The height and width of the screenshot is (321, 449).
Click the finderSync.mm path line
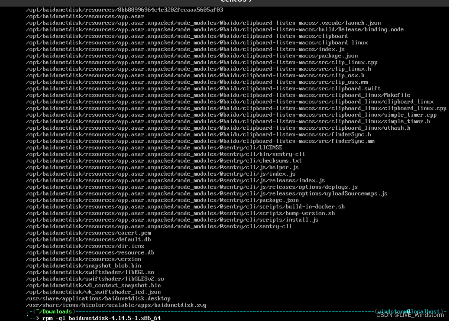pos(200,141)
